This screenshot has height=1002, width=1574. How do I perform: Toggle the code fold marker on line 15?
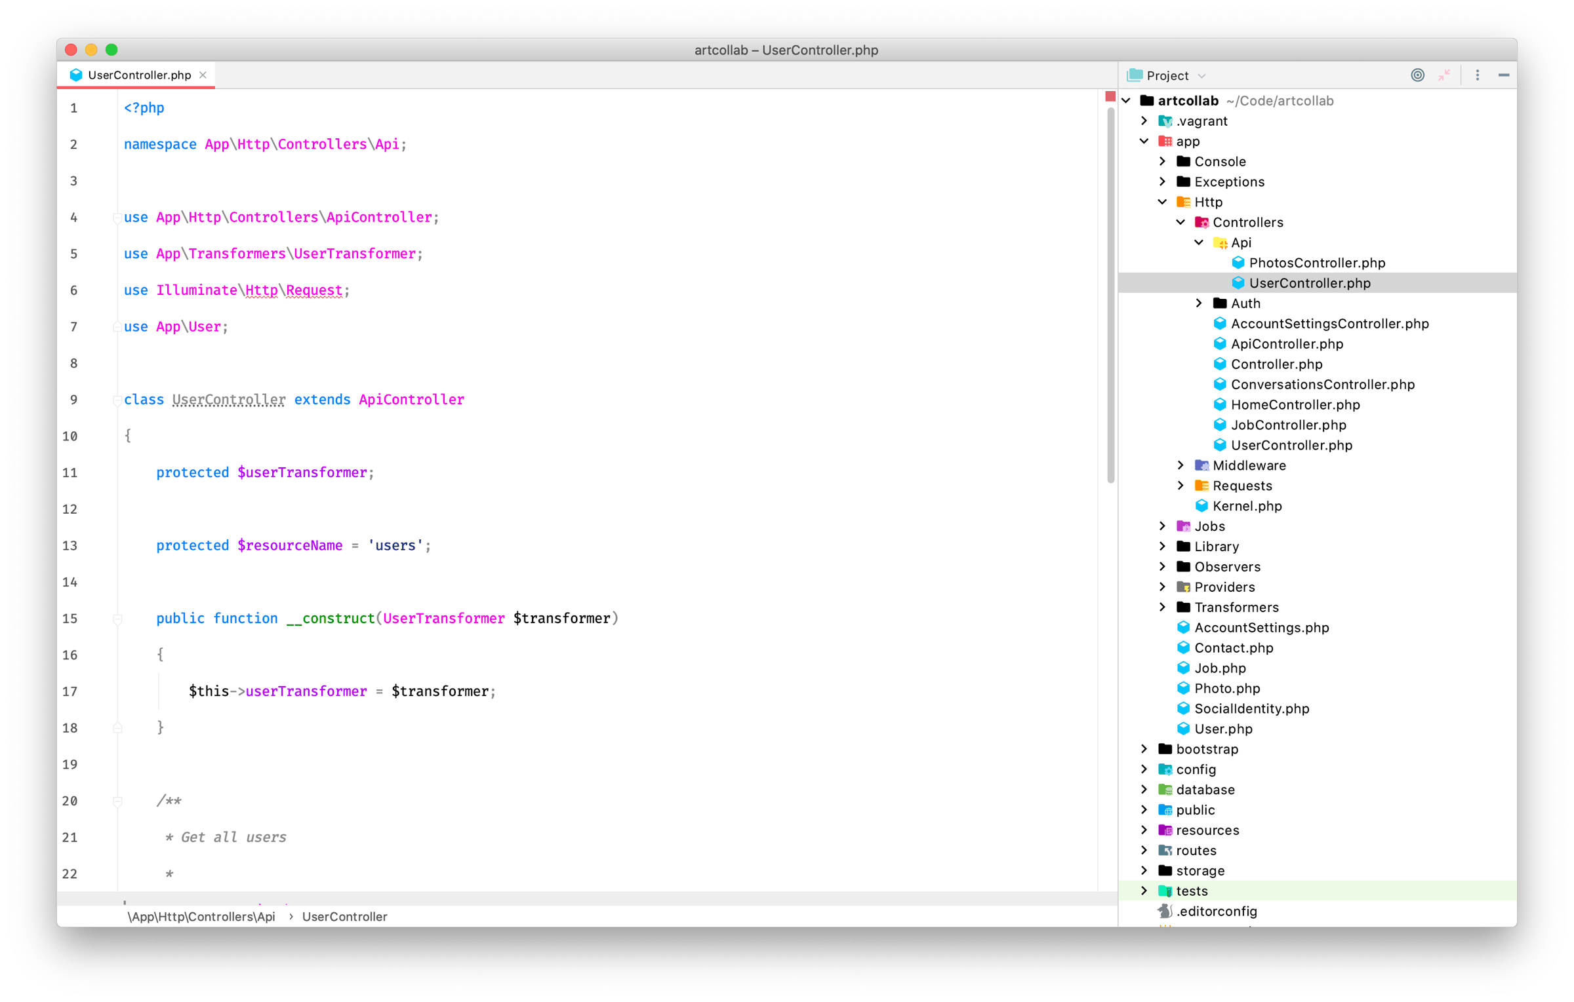click(117, 619)
